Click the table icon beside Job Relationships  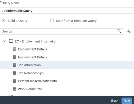15,73
